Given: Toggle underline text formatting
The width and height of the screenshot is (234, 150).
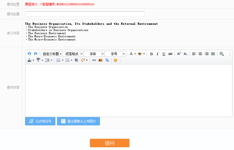Looking at the screenshot, I should tap(164, 54).
